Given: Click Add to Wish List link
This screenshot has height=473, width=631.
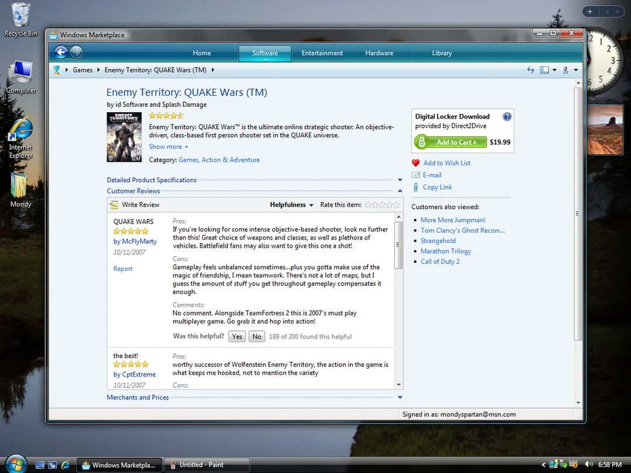Looking at the screenshot, I should tap(447, 163).
